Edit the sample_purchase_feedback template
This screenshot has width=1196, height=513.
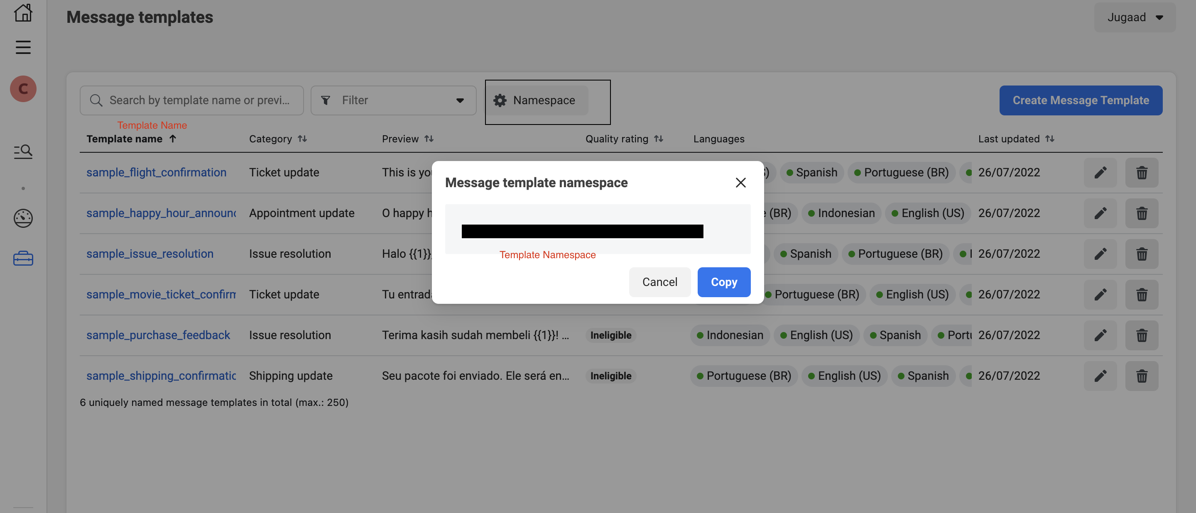click(1100, 335)
